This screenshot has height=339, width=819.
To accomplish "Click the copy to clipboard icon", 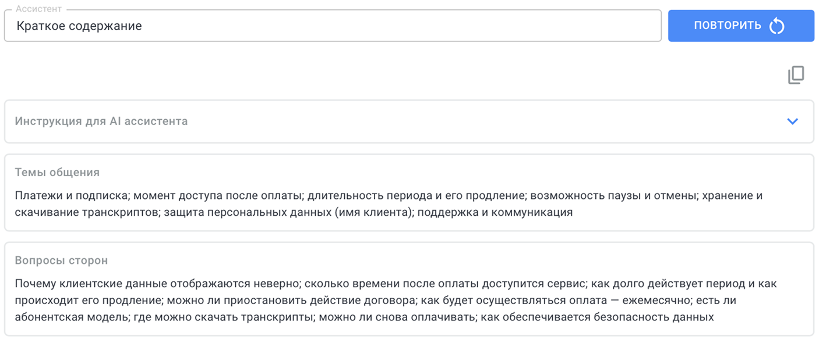I will tap(796, 75).
